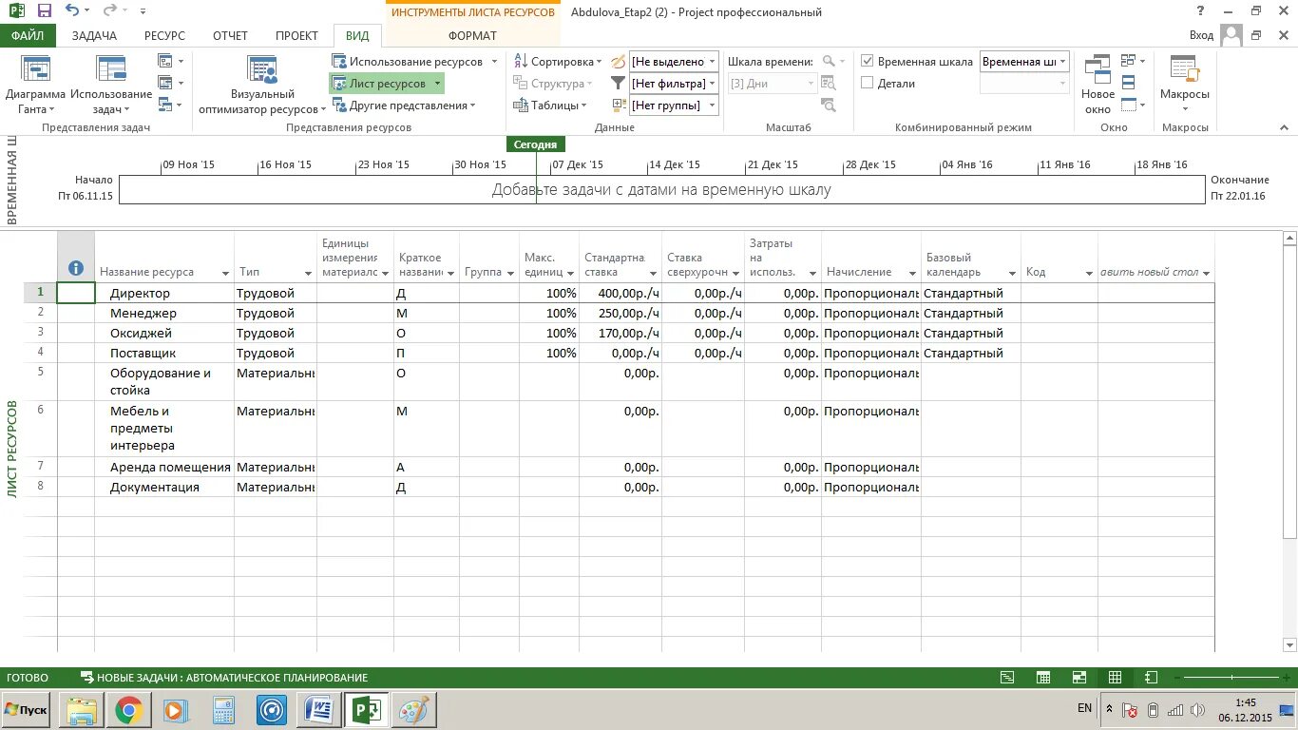Screen dimensions: 1298x730
Task: Switch to task usage view in status bar
Action: click(1043, 678)
